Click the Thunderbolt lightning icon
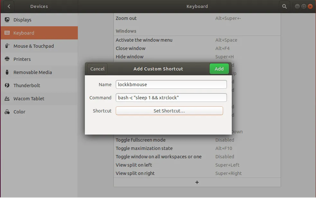The image size is (316, 198). point(7,86)
